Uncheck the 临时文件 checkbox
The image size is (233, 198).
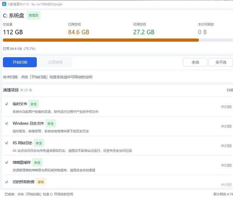point(7,104)
